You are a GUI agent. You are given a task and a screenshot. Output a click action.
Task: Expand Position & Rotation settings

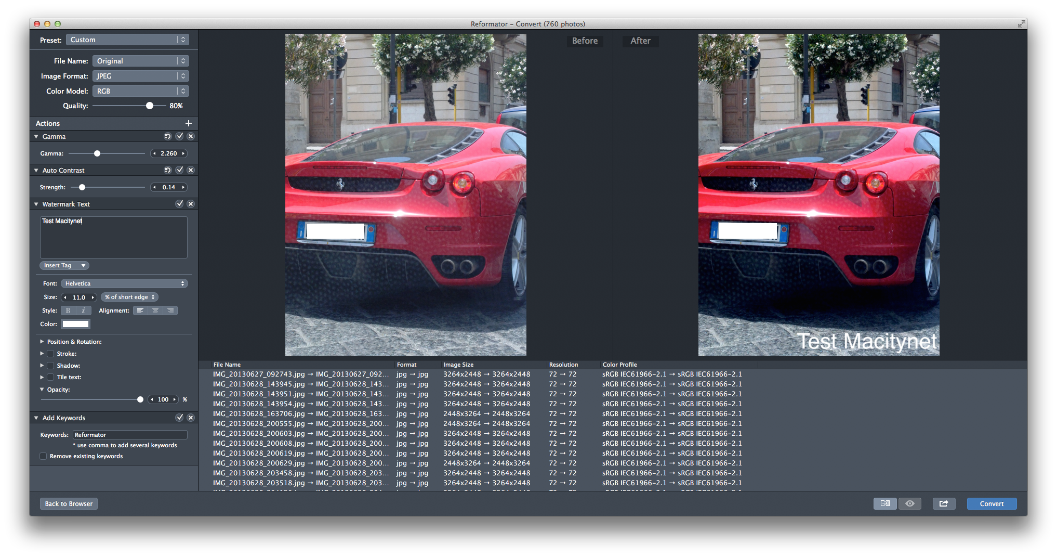coord(42,342)
